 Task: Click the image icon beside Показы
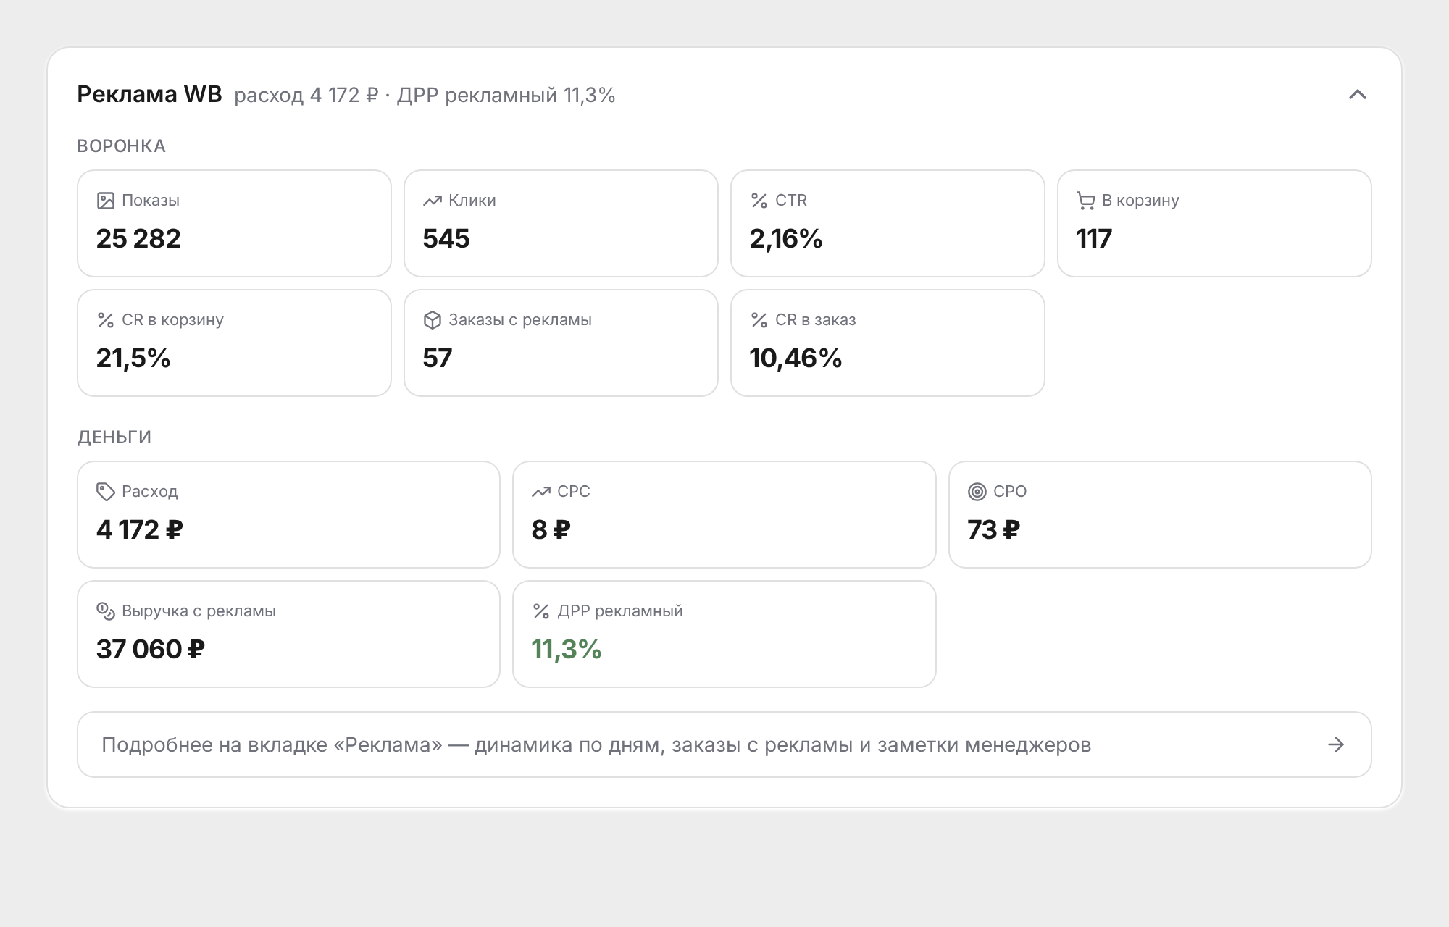point(106,201)
